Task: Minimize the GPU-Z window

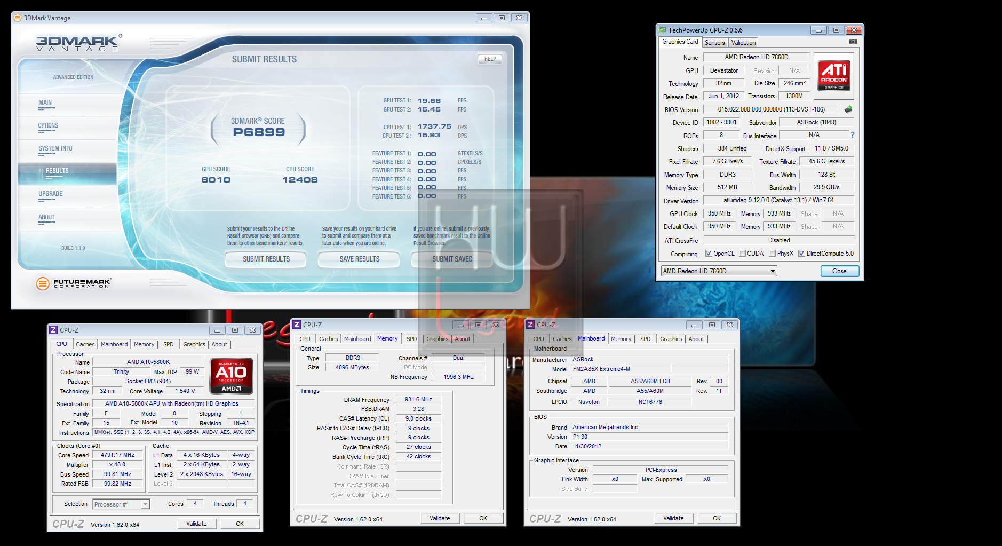Action: (818, 30)
